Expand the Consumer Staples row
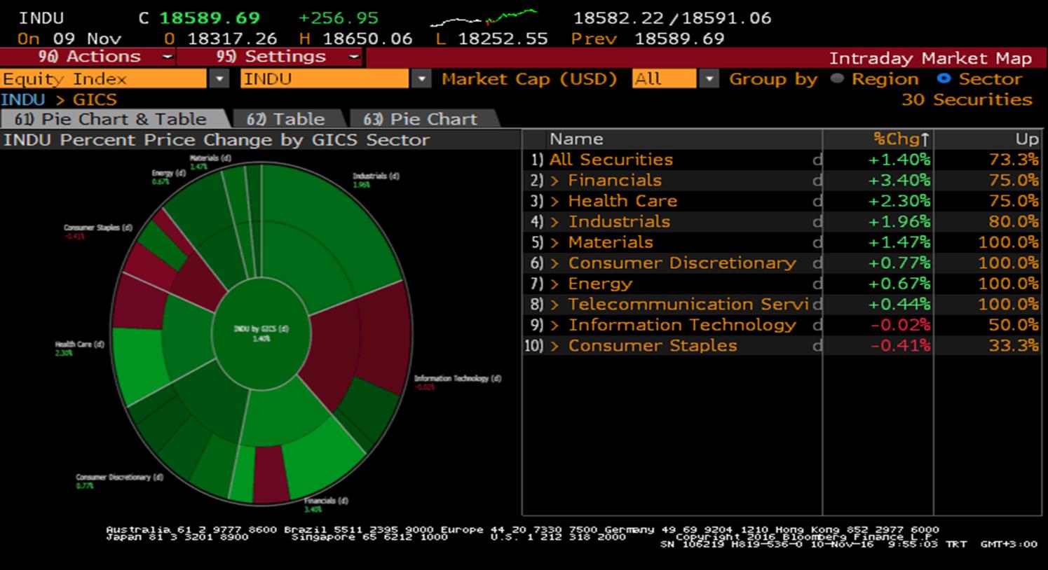The width and height of the screenshot is (1048, 570). (554, 346)
